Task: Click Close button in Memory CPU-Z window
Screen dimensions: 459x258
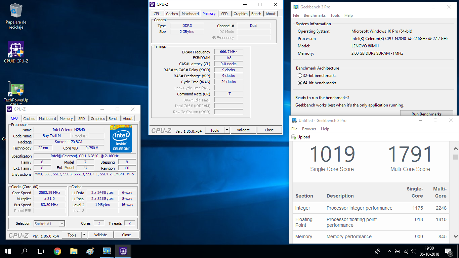Action: [269, 130]
